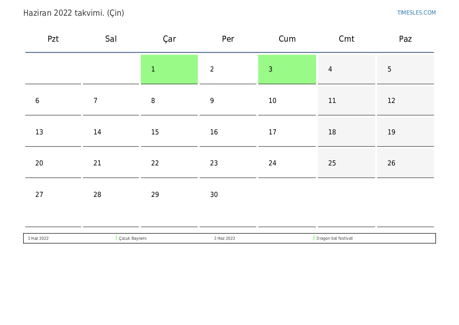Click the Çar weekday header

pos(169,39)
